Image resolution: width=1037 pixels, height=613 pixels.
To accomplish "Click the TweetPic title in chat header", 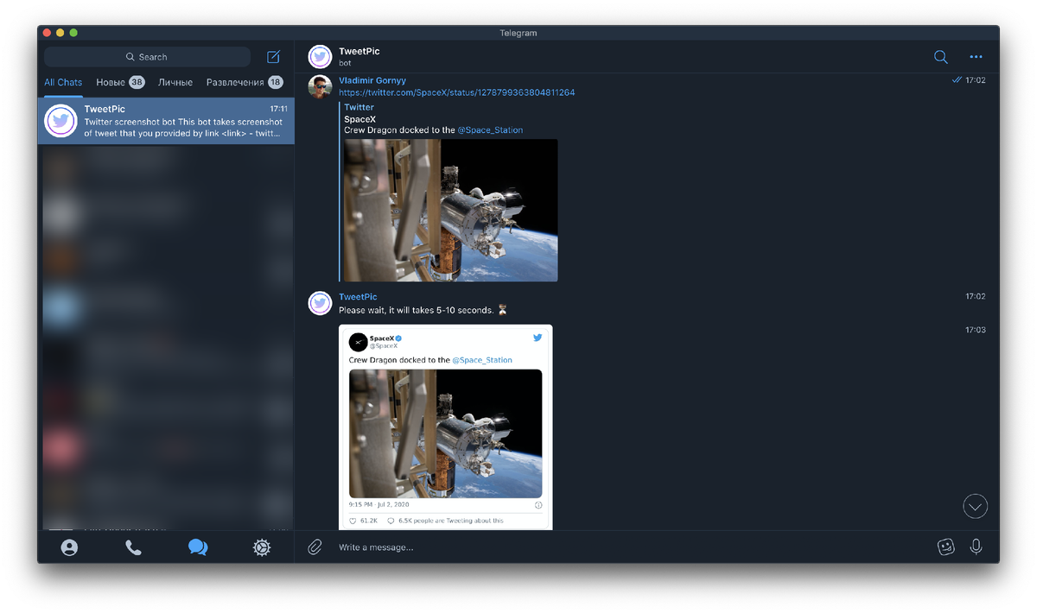I will click(x=359, y=52).
